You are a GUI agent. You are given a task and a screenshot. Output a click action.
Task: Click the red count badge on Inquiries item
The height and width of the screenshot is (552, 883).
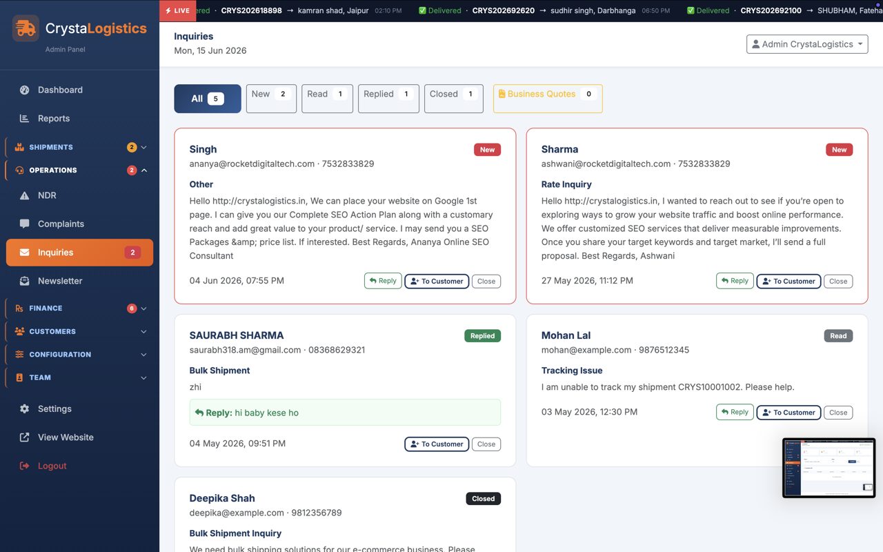(x=133, y=253)
